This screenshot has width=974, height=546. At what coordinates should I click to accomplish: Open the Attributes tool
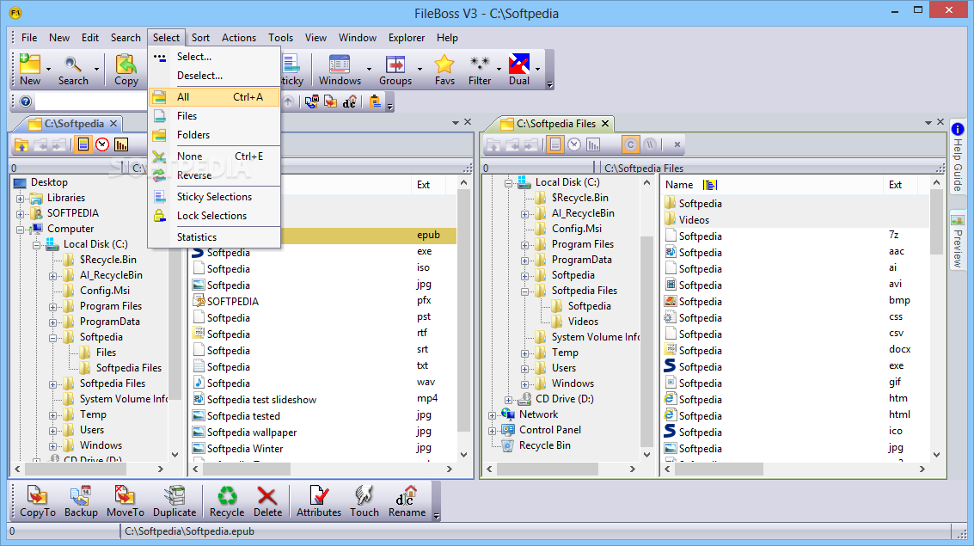(x=319, y=501)
